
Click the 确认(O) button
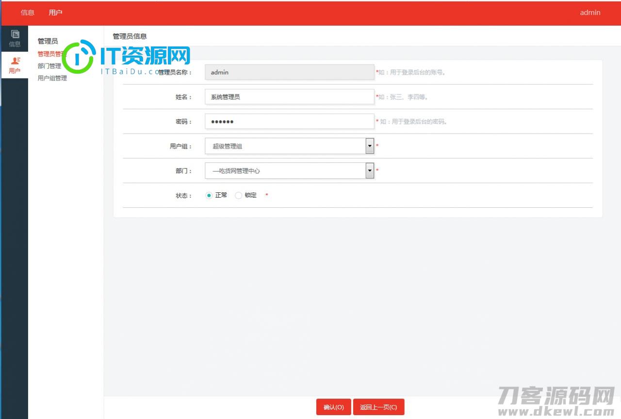(x=334, y=407)
